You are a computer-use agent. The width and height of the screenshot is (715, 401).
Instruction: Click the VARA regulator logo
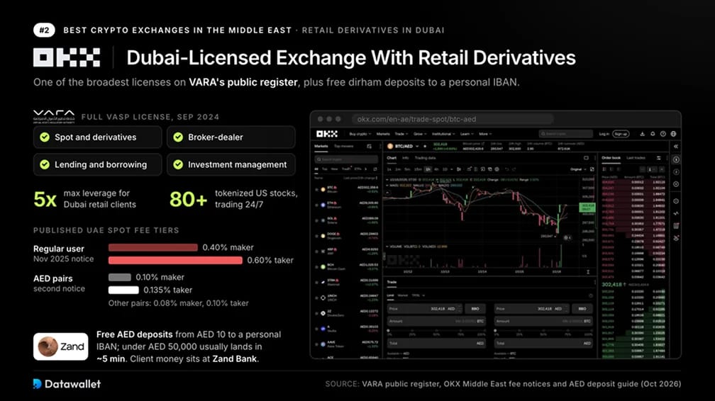(54, 116)
